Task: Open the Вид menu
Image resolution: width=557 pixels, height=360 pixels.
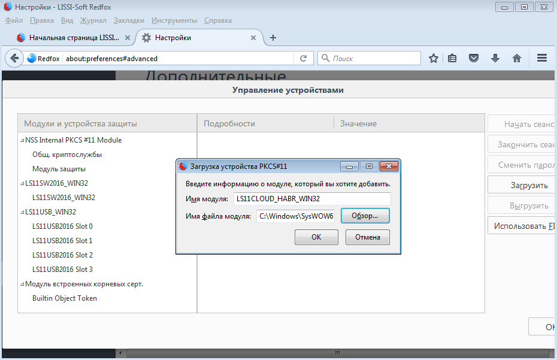Action: (x=67, y=20)
